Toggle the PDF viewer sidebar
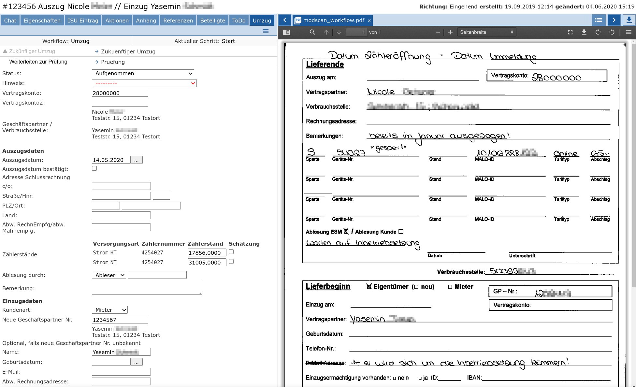636x387 pixels. tap(286, 32)
